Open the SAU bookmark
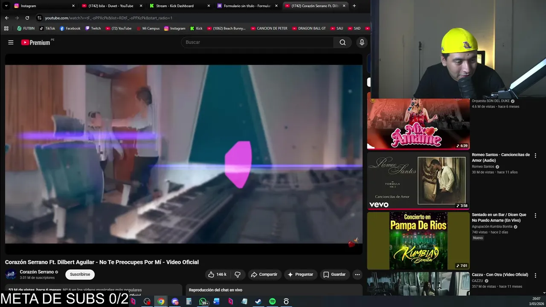546x307 pixels. 336,28
